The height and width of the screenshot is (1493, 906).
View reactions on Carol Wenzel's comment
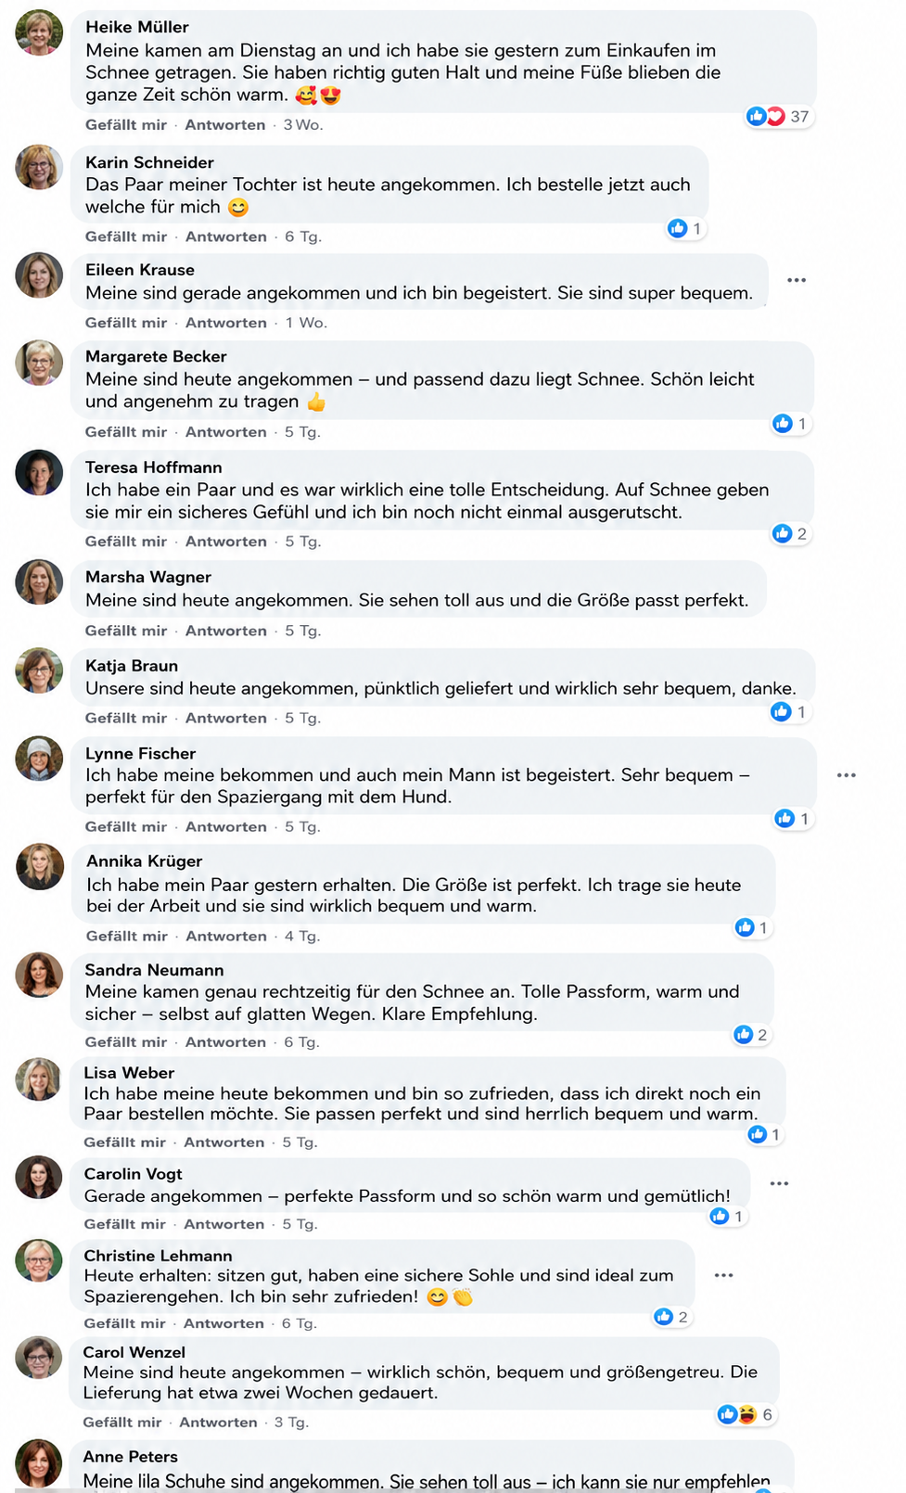click(746, 1414)
